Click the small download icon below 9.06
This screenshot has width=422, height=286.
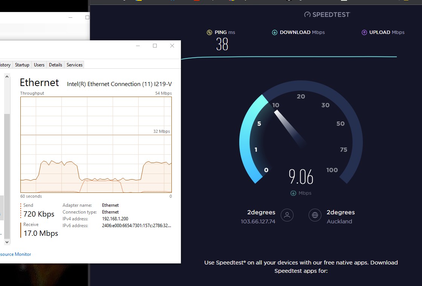[293, 193]
